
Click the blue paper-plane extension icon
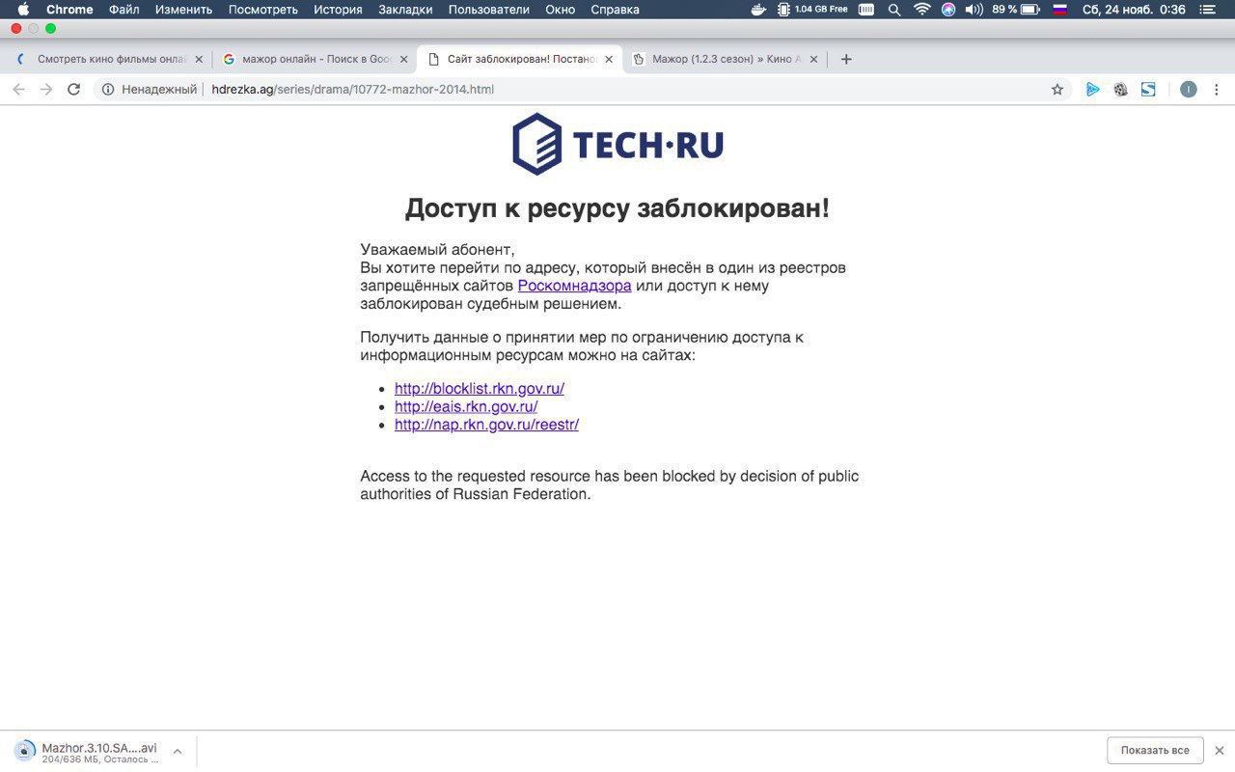coord(1092,89)
